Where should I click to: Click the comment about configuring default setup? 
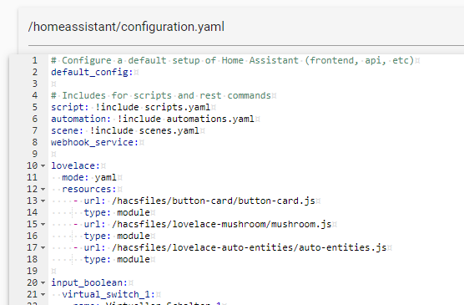(232, 60)
